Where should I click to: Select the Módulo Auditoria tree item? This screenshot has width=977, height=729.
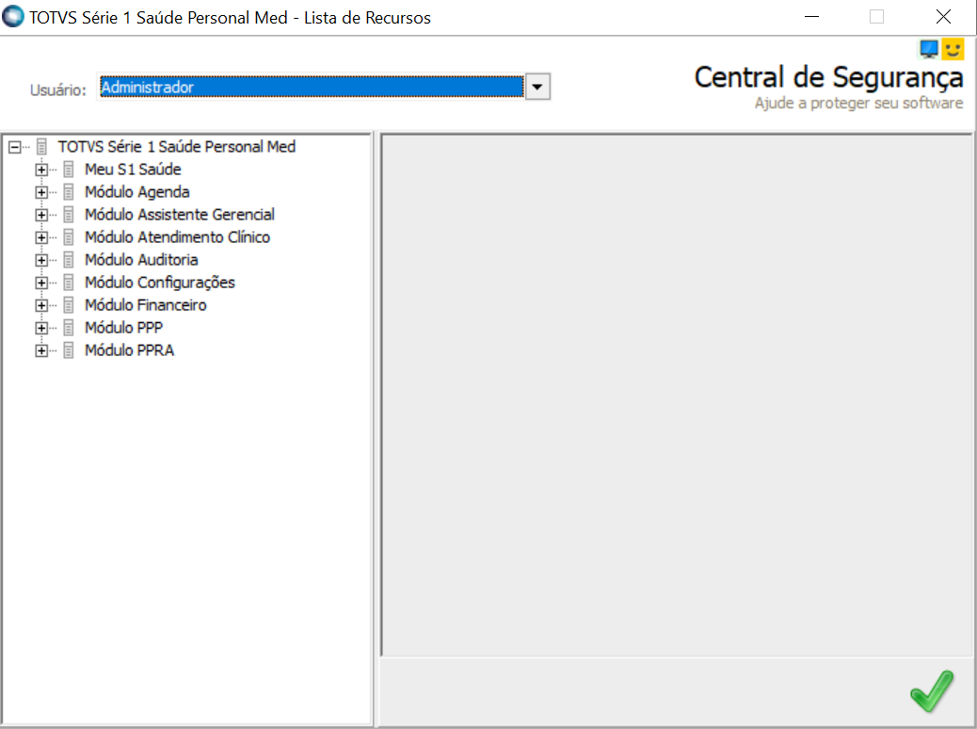(141, 260)
